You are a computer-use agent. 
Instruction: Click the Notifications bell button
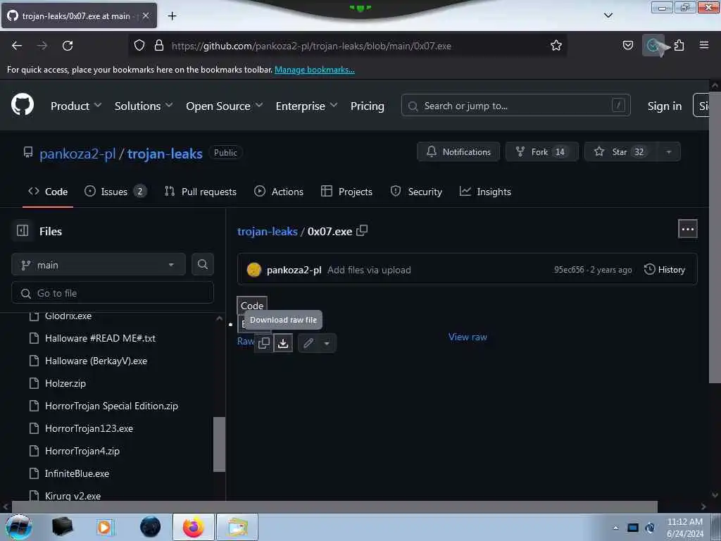(x=458, y=152)
